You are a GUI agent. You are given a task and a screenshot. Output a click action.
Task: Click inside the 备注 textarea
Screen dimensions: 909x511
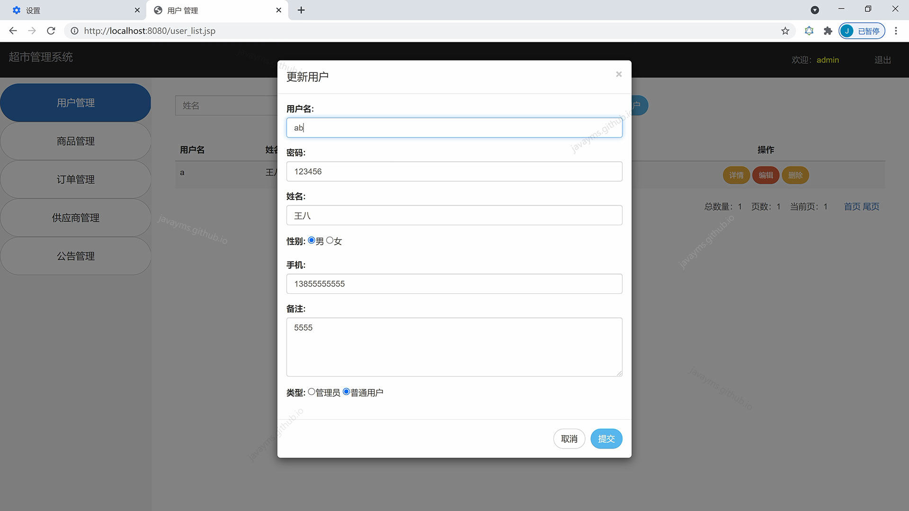click(x=454, y=347)
